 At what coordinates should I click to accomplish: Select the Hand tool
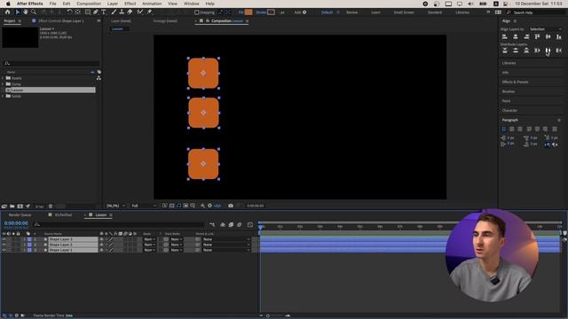click(x=26, y=12)
